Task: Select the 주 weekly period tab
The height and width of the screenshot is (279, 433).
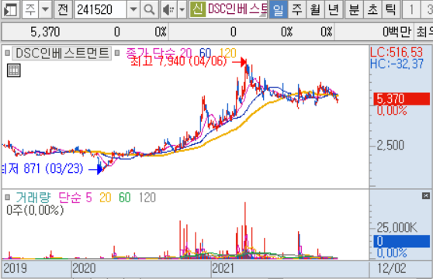Action: [297, 10]
